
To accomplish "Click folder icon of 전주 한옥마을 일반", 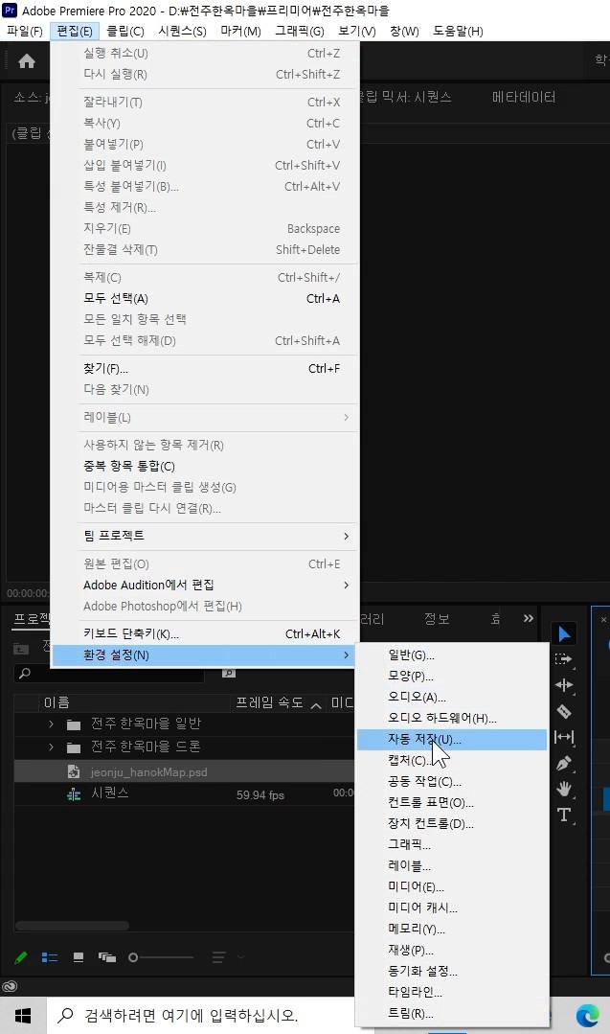I will pos(74,724).
